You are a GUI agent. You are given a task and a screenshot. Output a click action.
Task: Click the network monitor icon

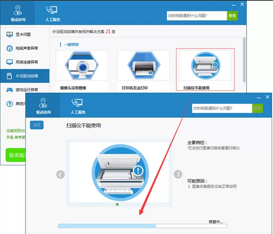10,62
